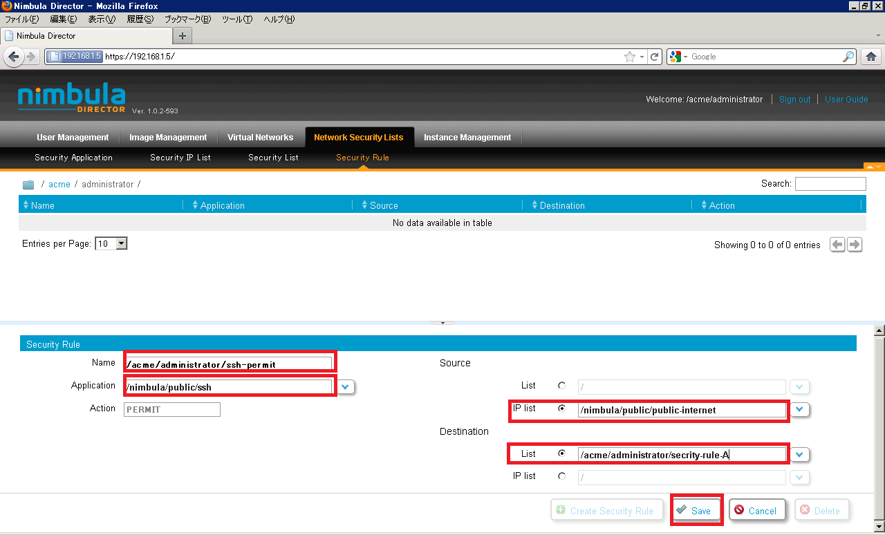Switch to the Security Rule sub-tab
The height and width of the screenshot is (535, 885).
(x=362, y=158)
